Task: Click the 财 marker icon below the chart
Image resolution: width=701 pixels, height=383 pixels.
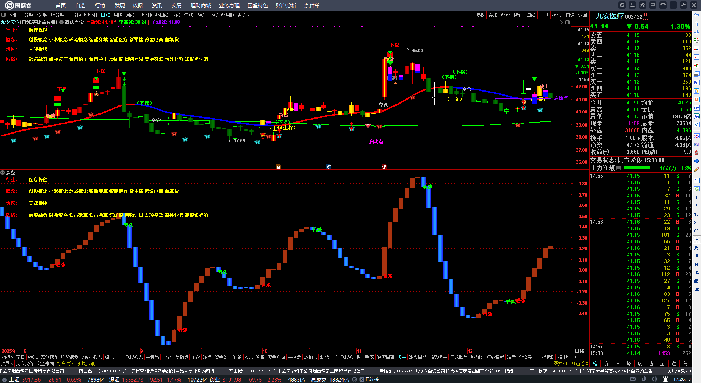Action: [329, 167]
